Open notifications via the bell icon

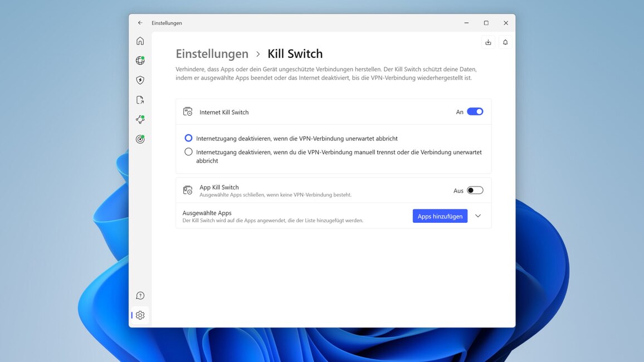point(505,42)
